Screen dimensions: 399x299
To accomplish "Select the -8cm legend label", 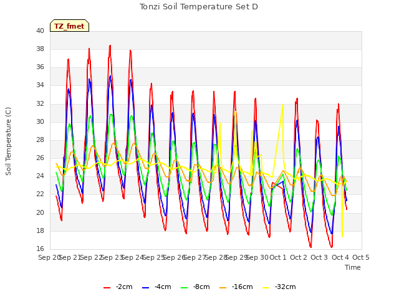I will (201, 287).
